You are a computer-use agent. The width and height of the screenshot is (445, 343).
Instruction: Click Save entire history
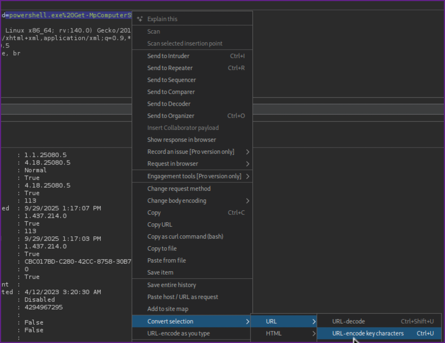click(x=171, y=285)
